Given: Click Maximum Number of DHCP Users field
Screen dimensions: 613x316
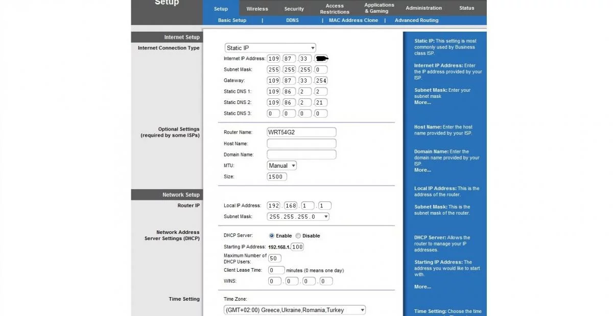Looking at the screenshot, I should pos(275,258).
